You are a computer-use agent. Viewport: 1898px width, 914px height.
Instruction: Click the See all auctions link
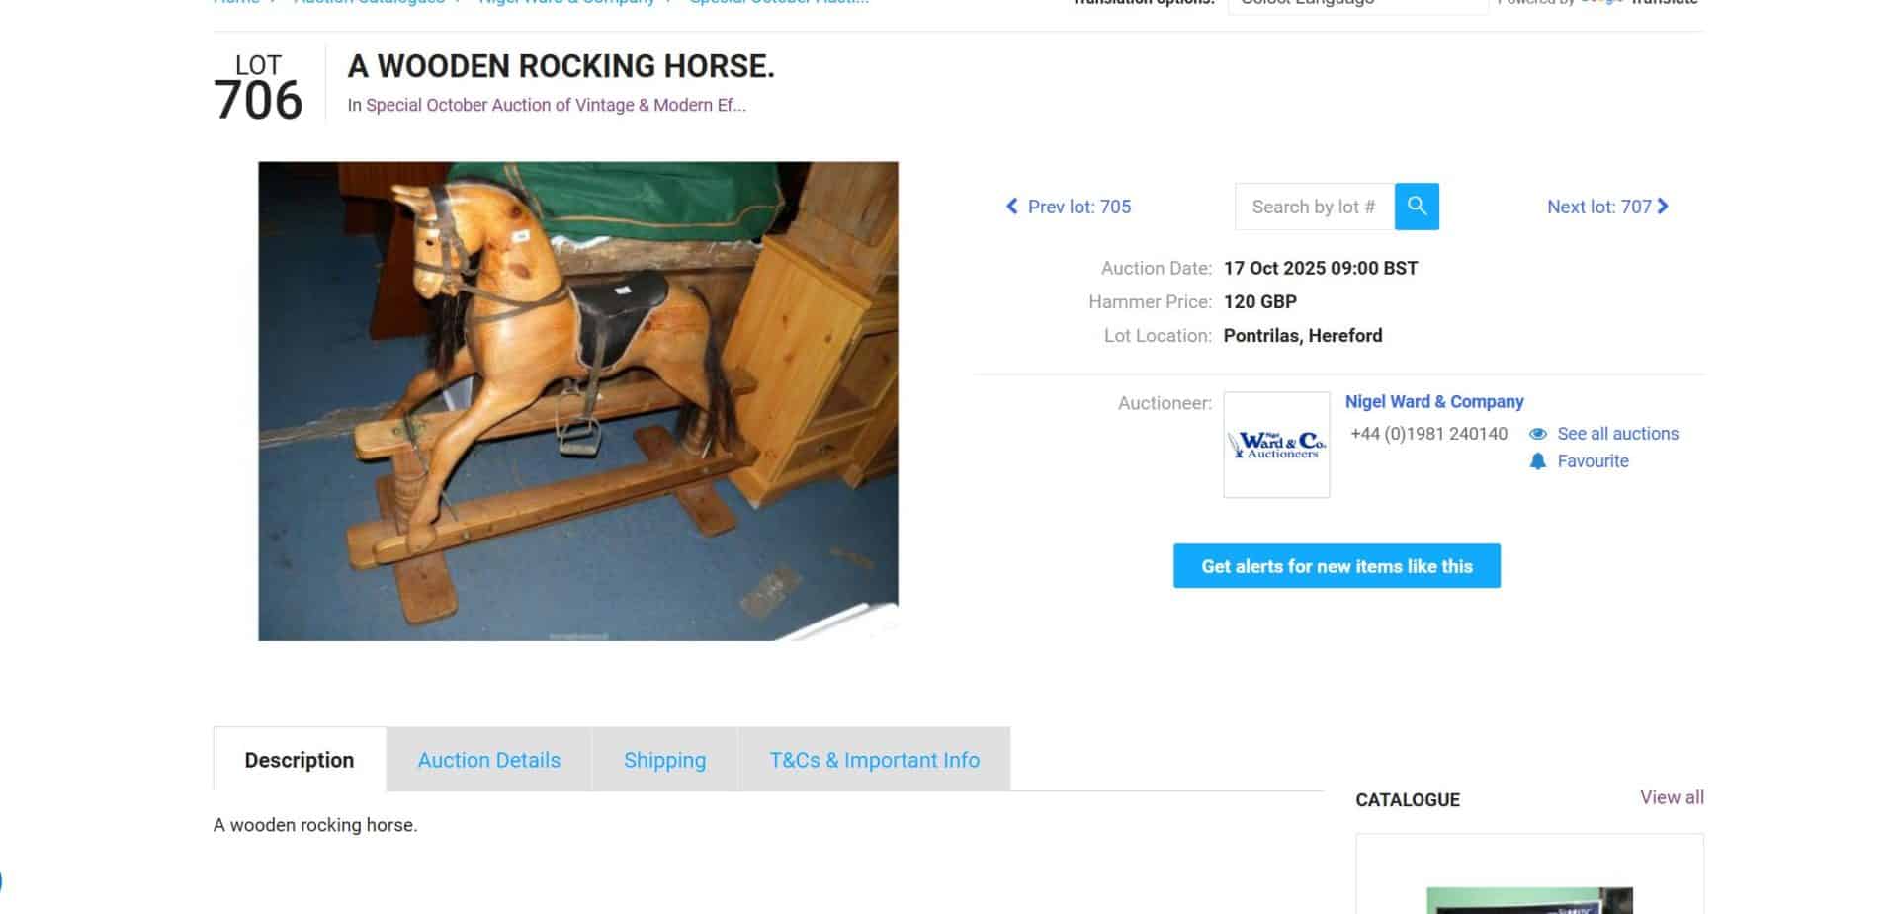[1618, 434]
